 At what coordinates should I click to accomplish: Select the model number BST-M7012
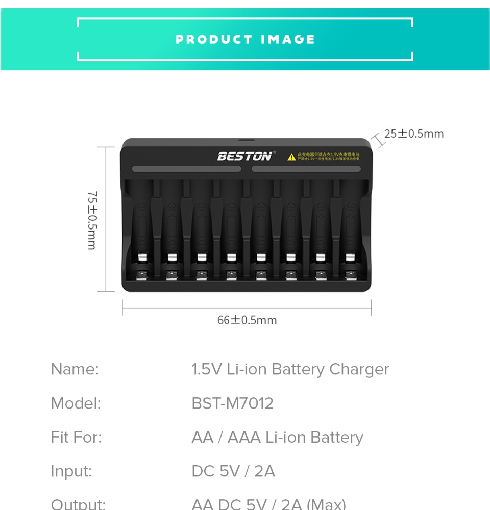(232, 403)
